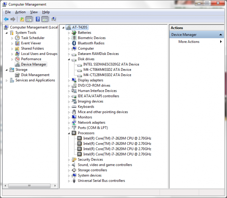Click the left pane horizontal scrollbar thumb

point(29,186)
